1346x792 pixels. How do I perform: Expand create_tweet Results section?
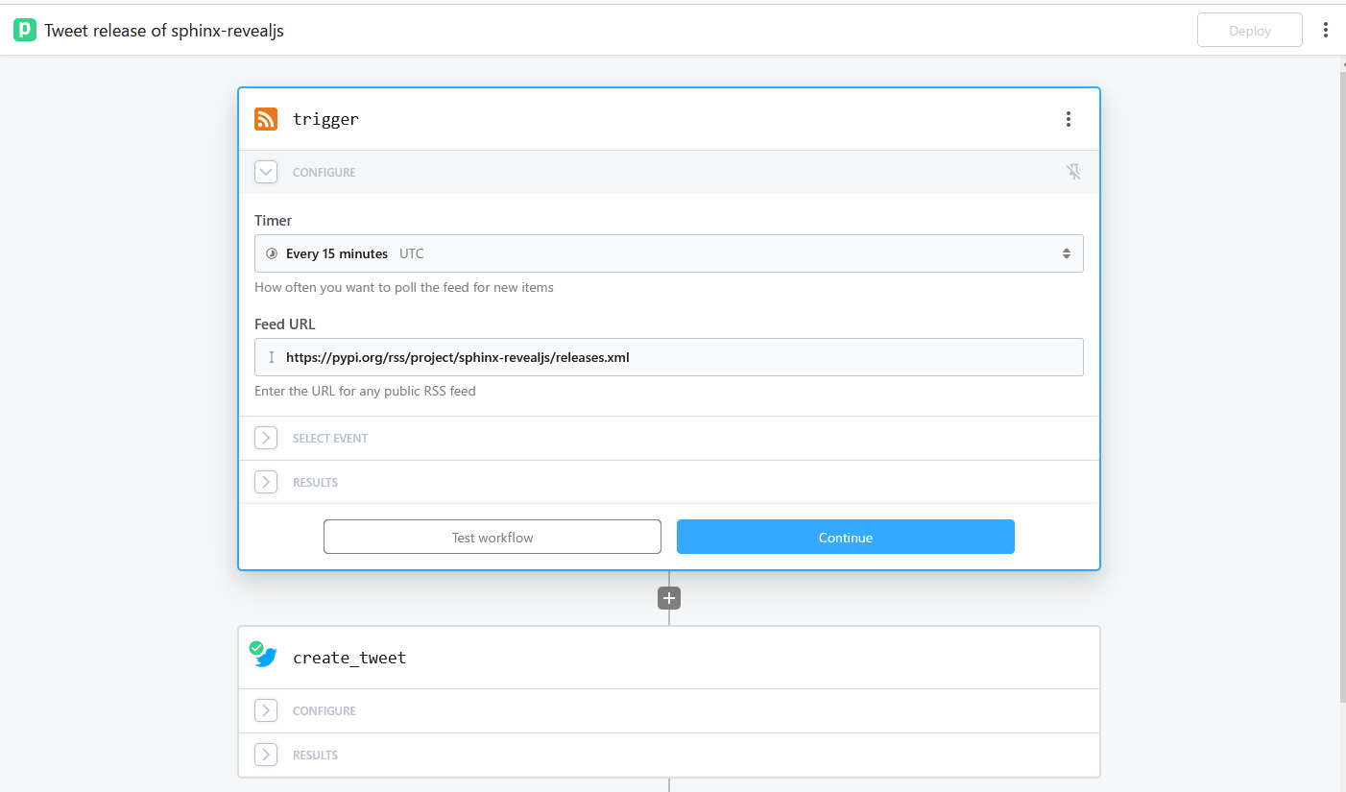point(266,755)
